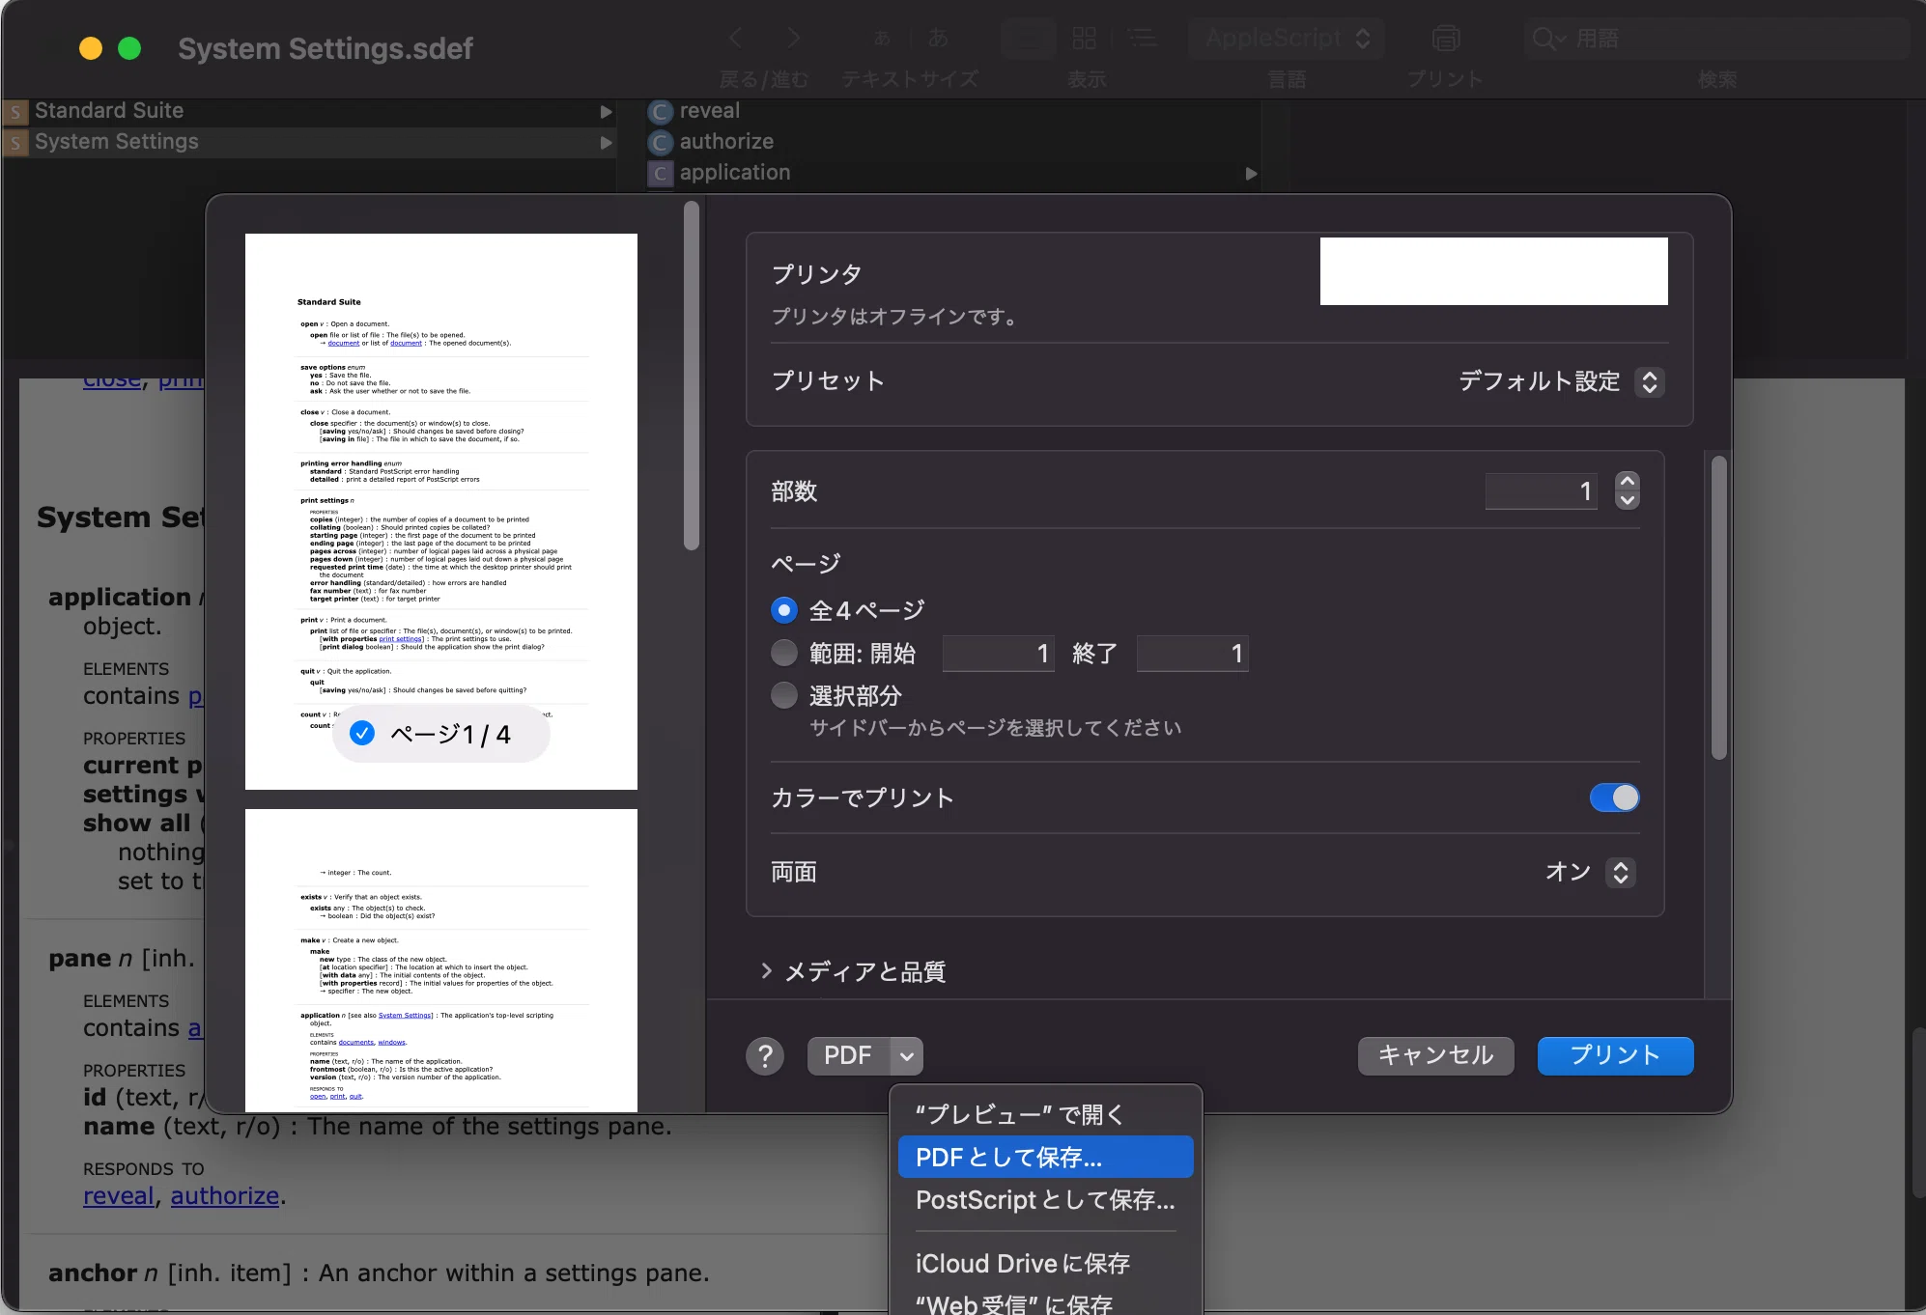Select the authorize command row
The width and height of the screenshot is (1926, 1315).
pyautogui.click(x=952, y=143)
